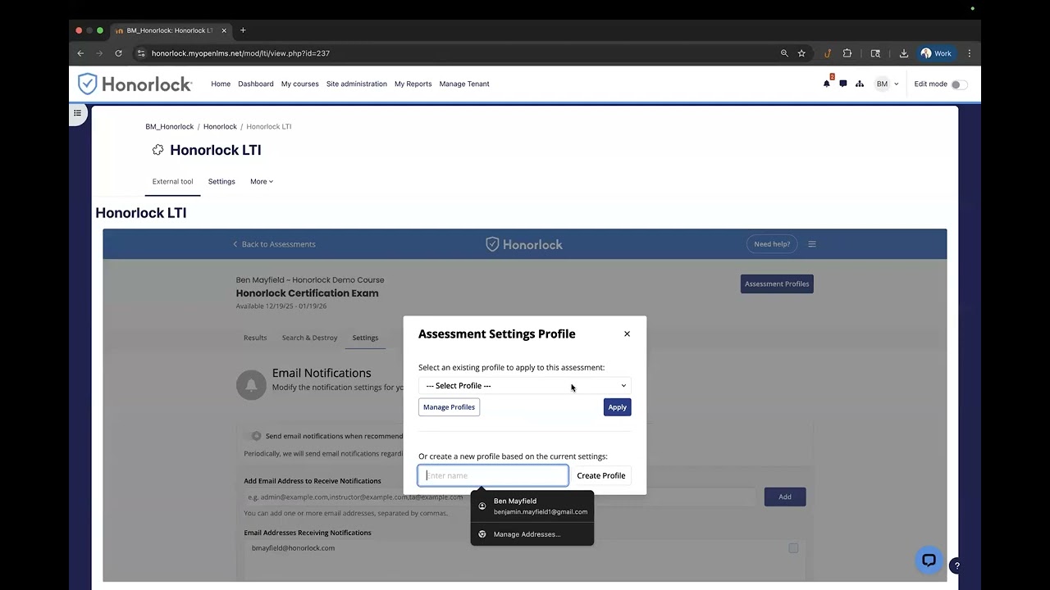Click the Need help? button

[x=772, y=244]
